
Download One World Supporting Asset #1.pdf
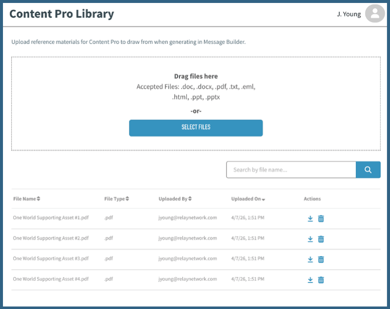[310, 219]
